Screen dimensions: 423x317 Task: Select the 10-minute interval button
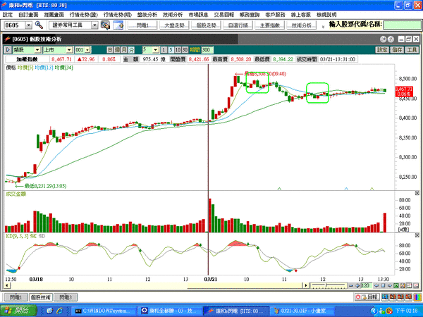pyautogui.click(x=178, y=50)
